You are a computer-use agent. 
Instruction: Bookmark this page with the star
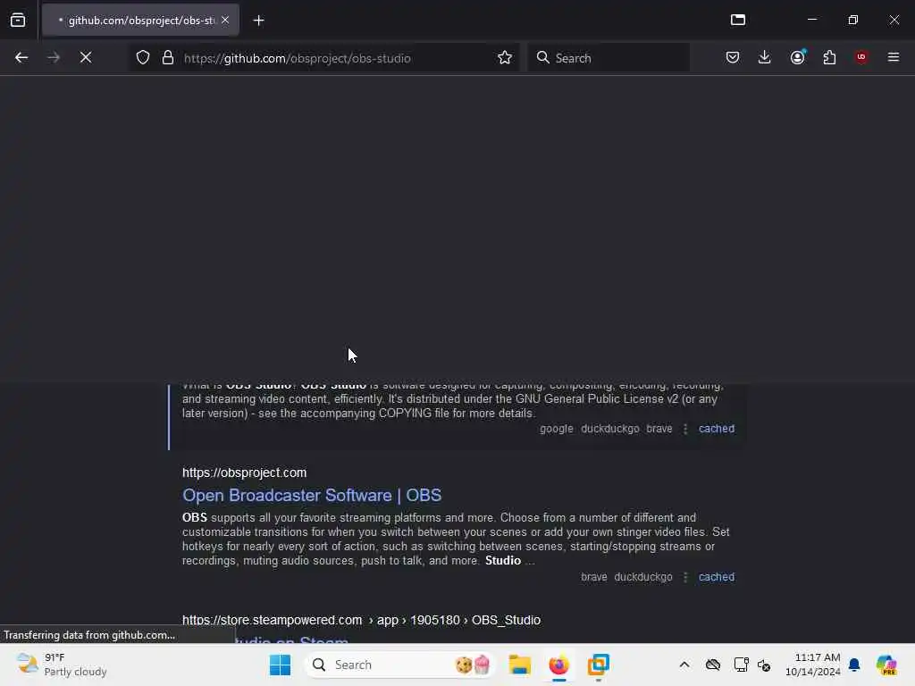(505, 57)
